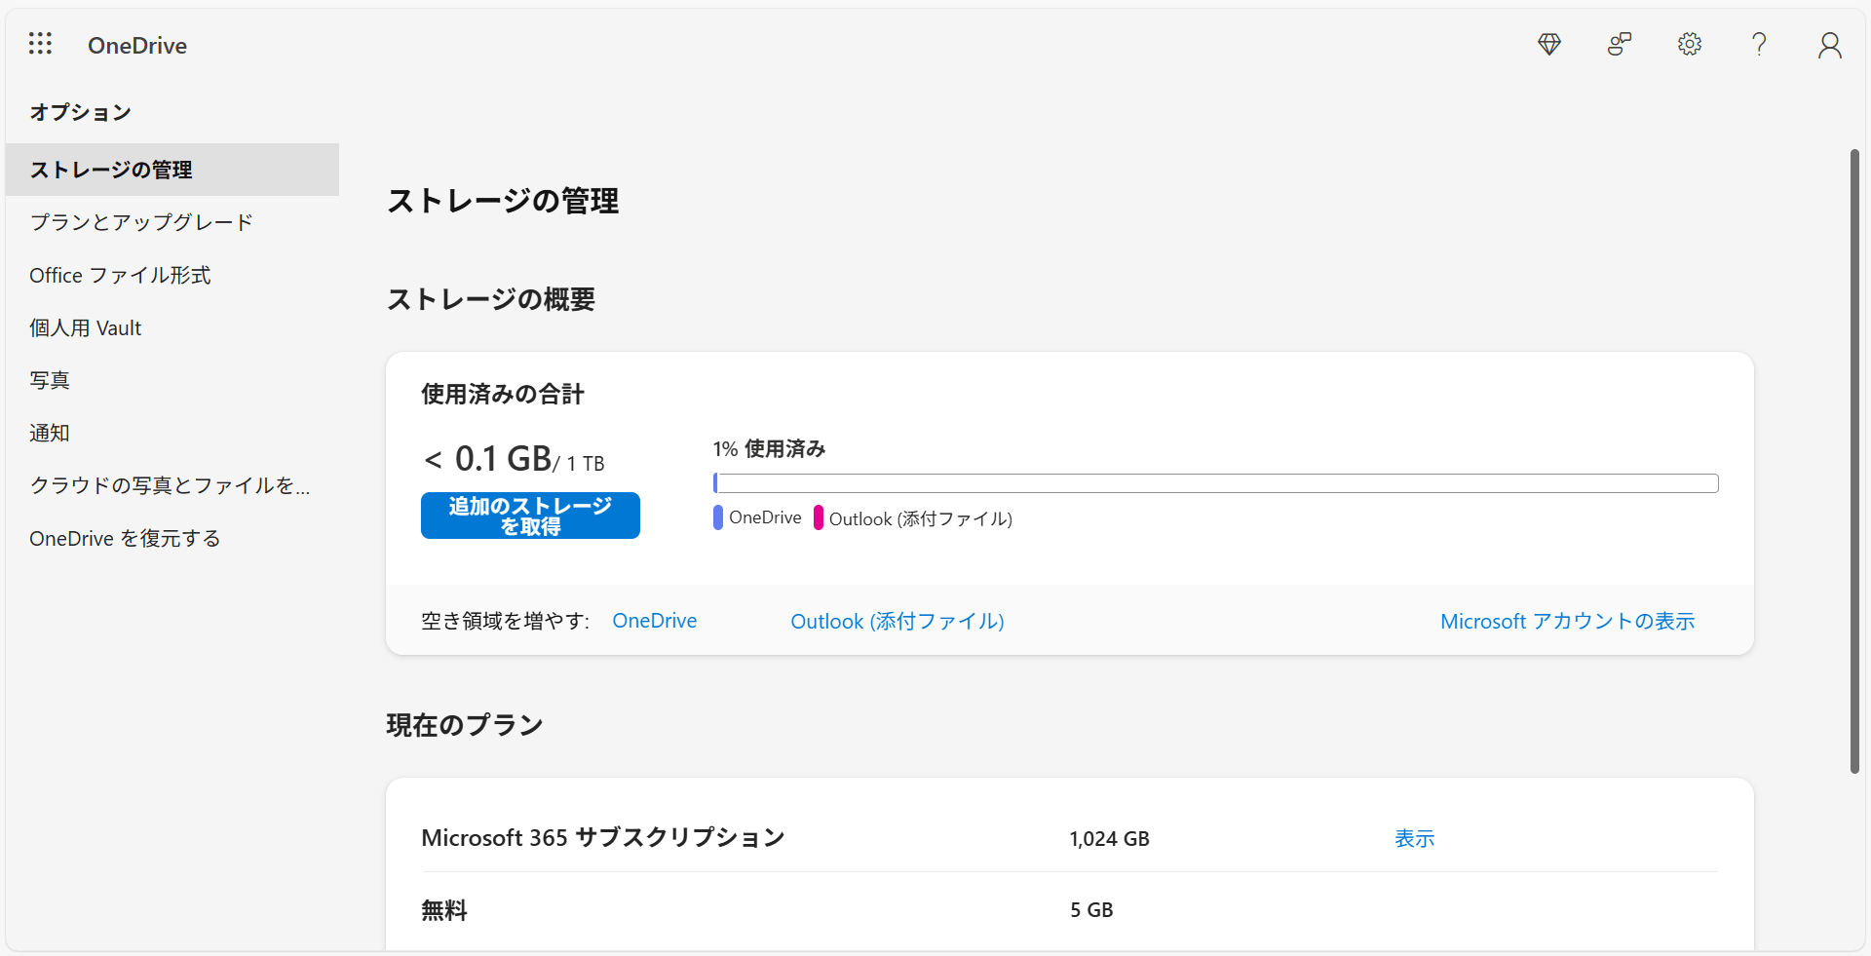
Task: Click the pink Outlook legend swatch
Action: (x=819, y=517)
